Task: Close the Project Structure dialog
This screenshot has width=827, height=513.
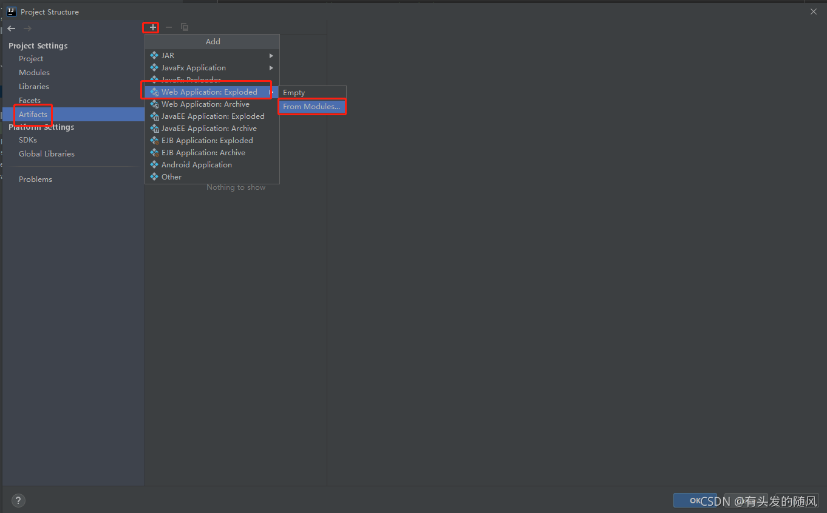Action: coord(814,12)
